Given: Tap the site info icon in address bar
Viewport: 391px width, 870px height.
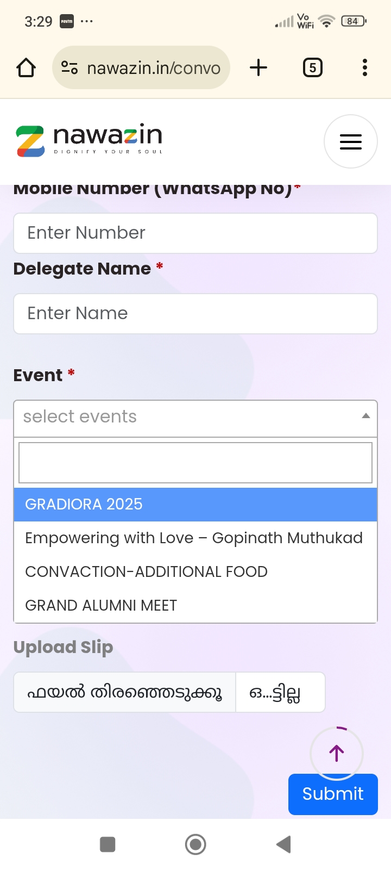Looking at the screenshot, I should pos(70,68).
